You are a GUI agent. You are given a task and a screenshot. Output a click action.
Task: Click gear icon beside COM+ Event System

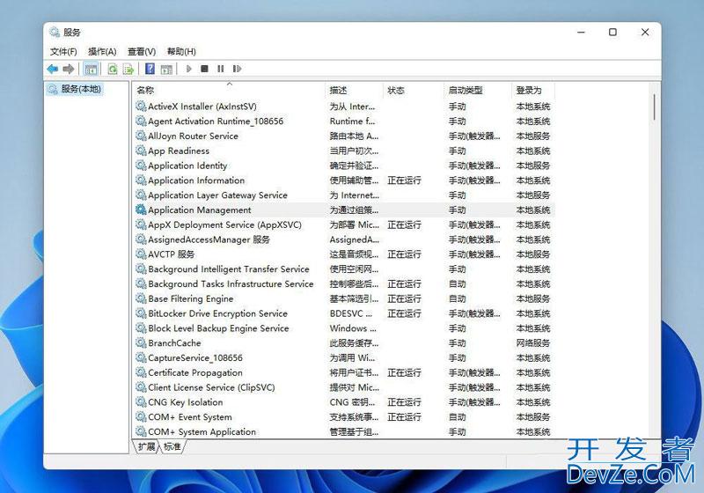click(x=141, y=416)
